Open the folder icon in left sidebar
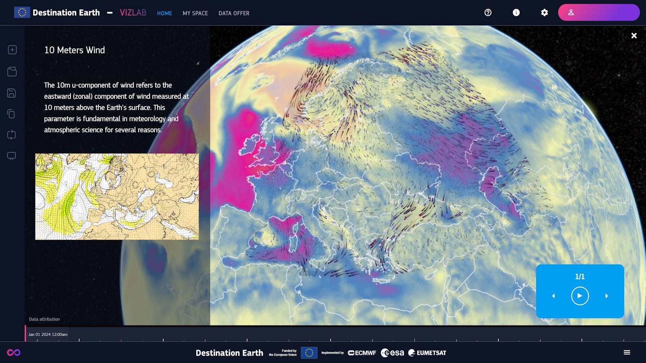Image resolution: width=646 pixels, height=363 pixels. [12, 71]
